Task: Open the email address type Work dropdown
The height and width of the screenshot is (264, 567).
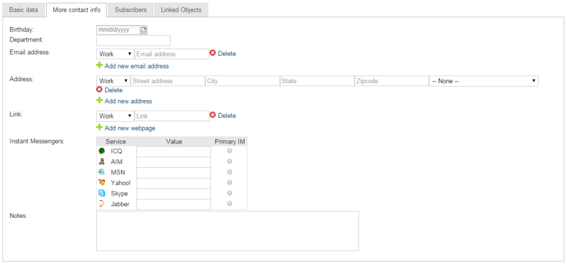Action: coord(115,54)
